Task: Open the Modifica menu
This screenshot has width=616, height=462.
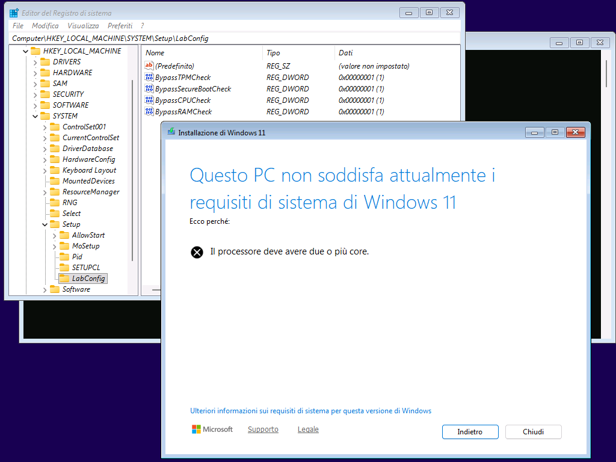Action: pos(45,26)
